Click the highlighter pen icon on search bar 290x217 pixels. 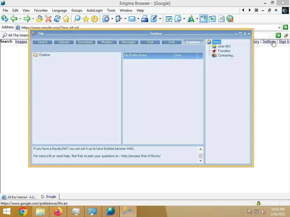[286, 35]
